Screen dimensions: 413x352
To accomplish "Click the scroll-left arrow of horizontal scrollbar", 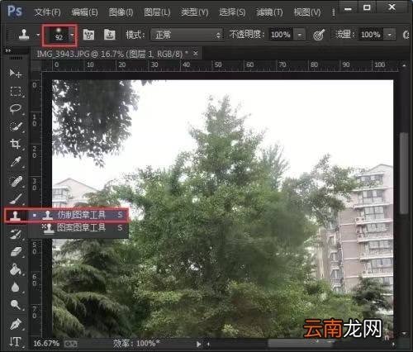I will click(208, 344).
